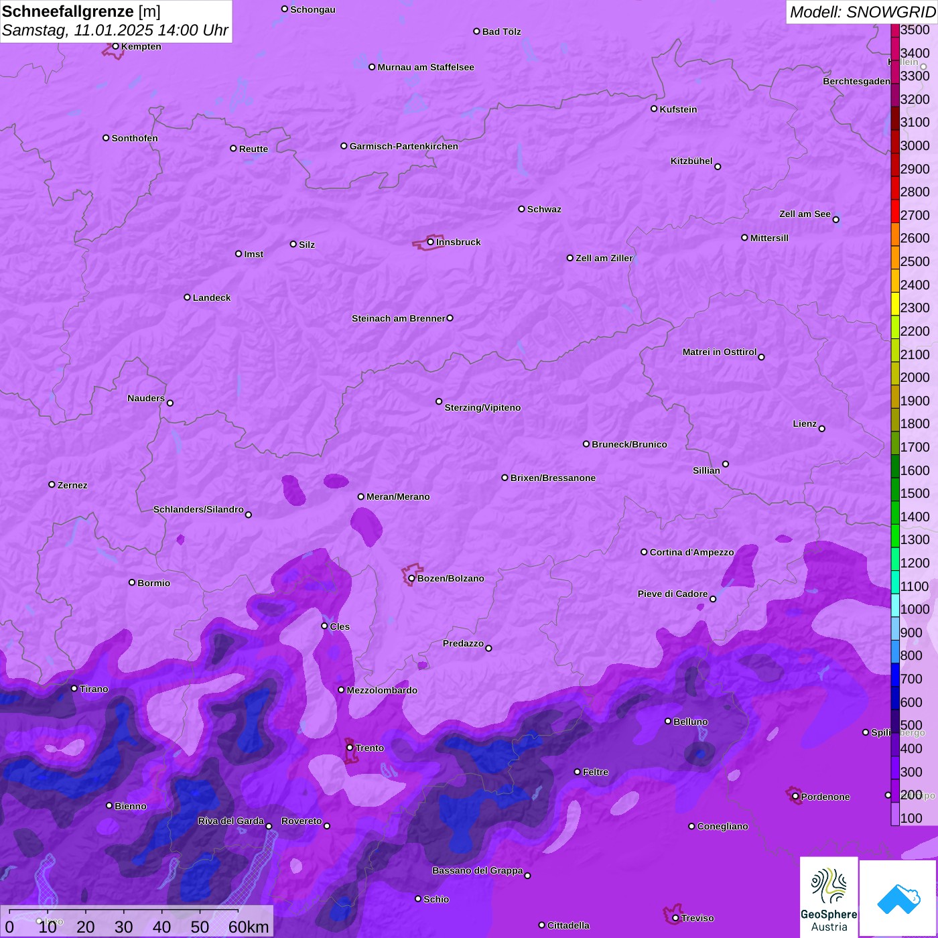The width and height of the screenshot is (938, 938).
Task: Click the Riva del Garda label
Action: 230,821
